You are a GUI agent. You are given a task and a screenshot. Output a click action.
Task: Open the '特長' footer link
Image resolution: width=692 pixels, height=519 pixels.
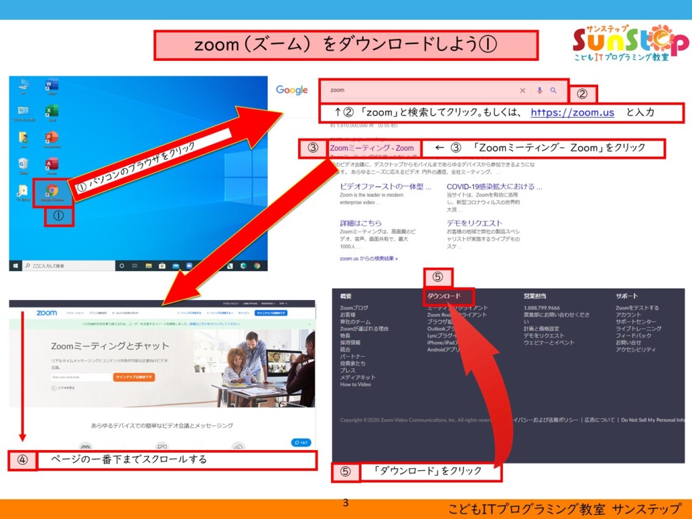click(x=345, y=336)
